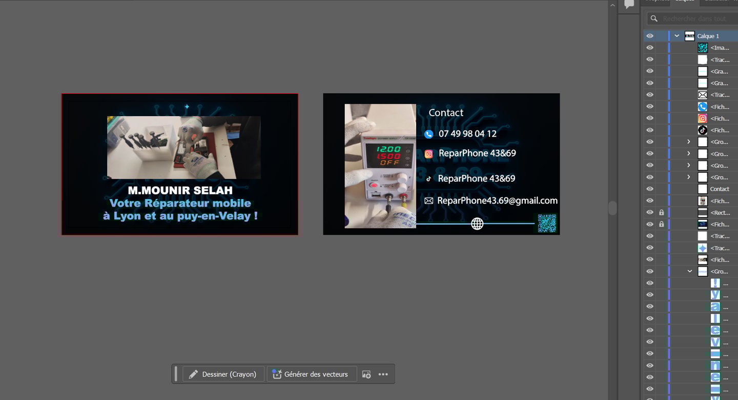The width and height of the screenshot is (738, 400).
Task: Select the "n" letter thumbnail row
Action: [715, 365]
